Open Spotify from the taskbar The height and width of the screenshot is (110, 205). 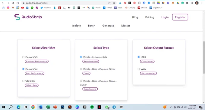coord(92,107)
